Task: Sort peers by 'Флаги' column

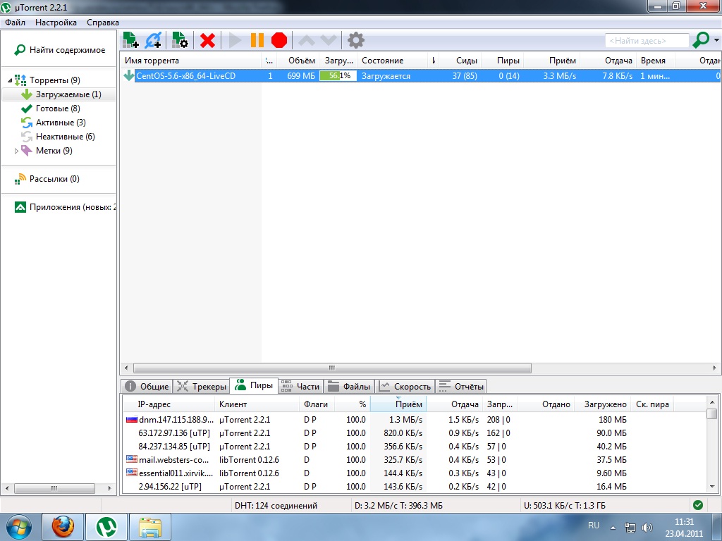Action: point(317,404)
